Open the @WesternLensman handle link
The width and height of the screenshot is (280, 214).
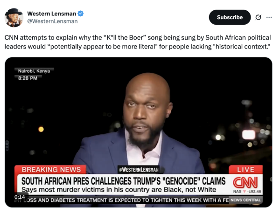[52, 21]
